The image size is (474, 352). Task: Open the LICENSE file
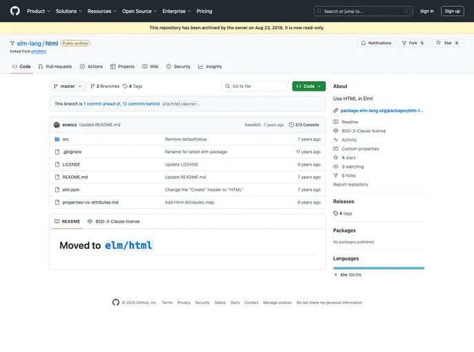tap(72, 165)
